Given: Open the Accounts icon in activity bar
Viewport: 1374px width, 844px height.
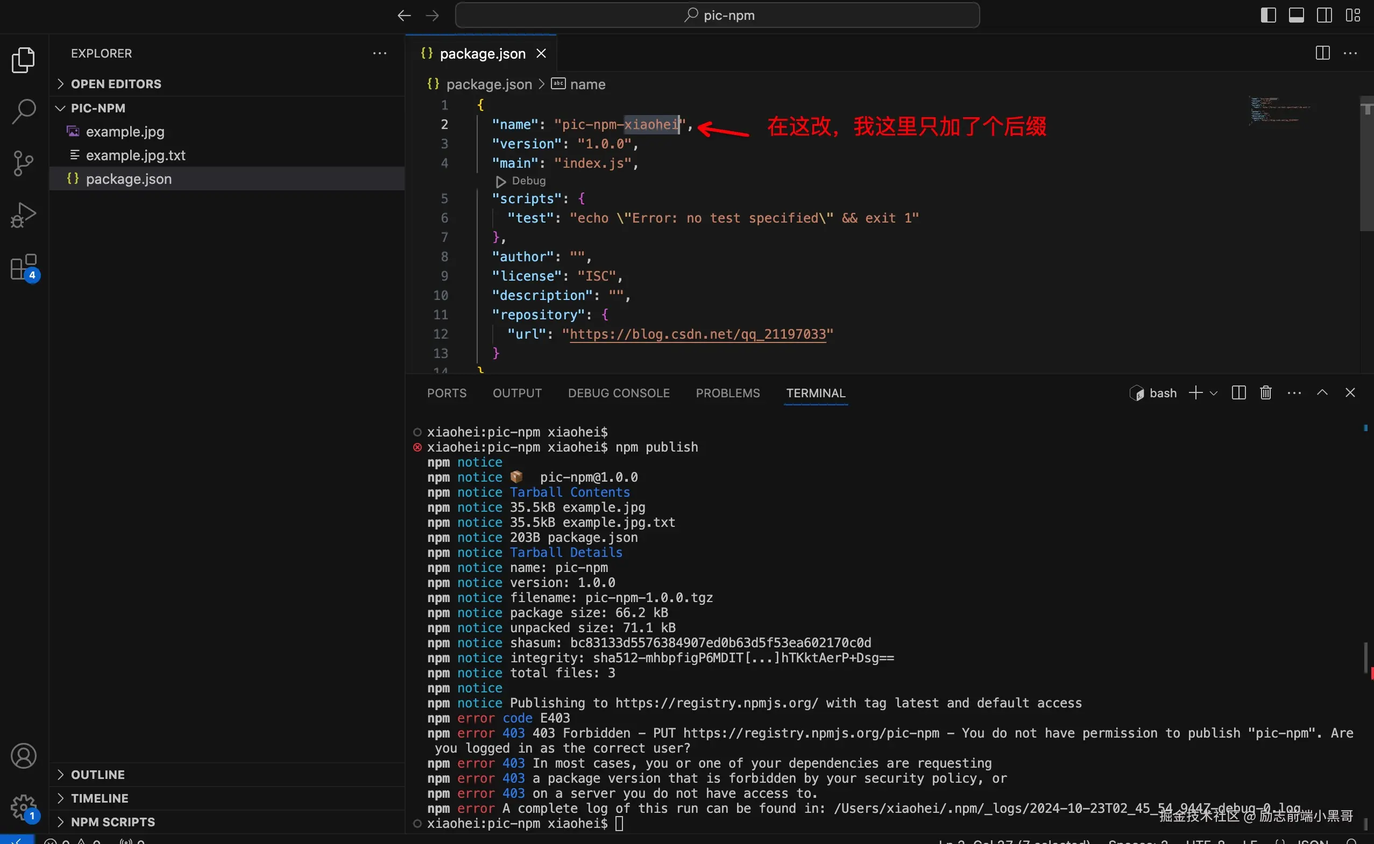Looking at the screenshot, I should click(x=24, y=756).
